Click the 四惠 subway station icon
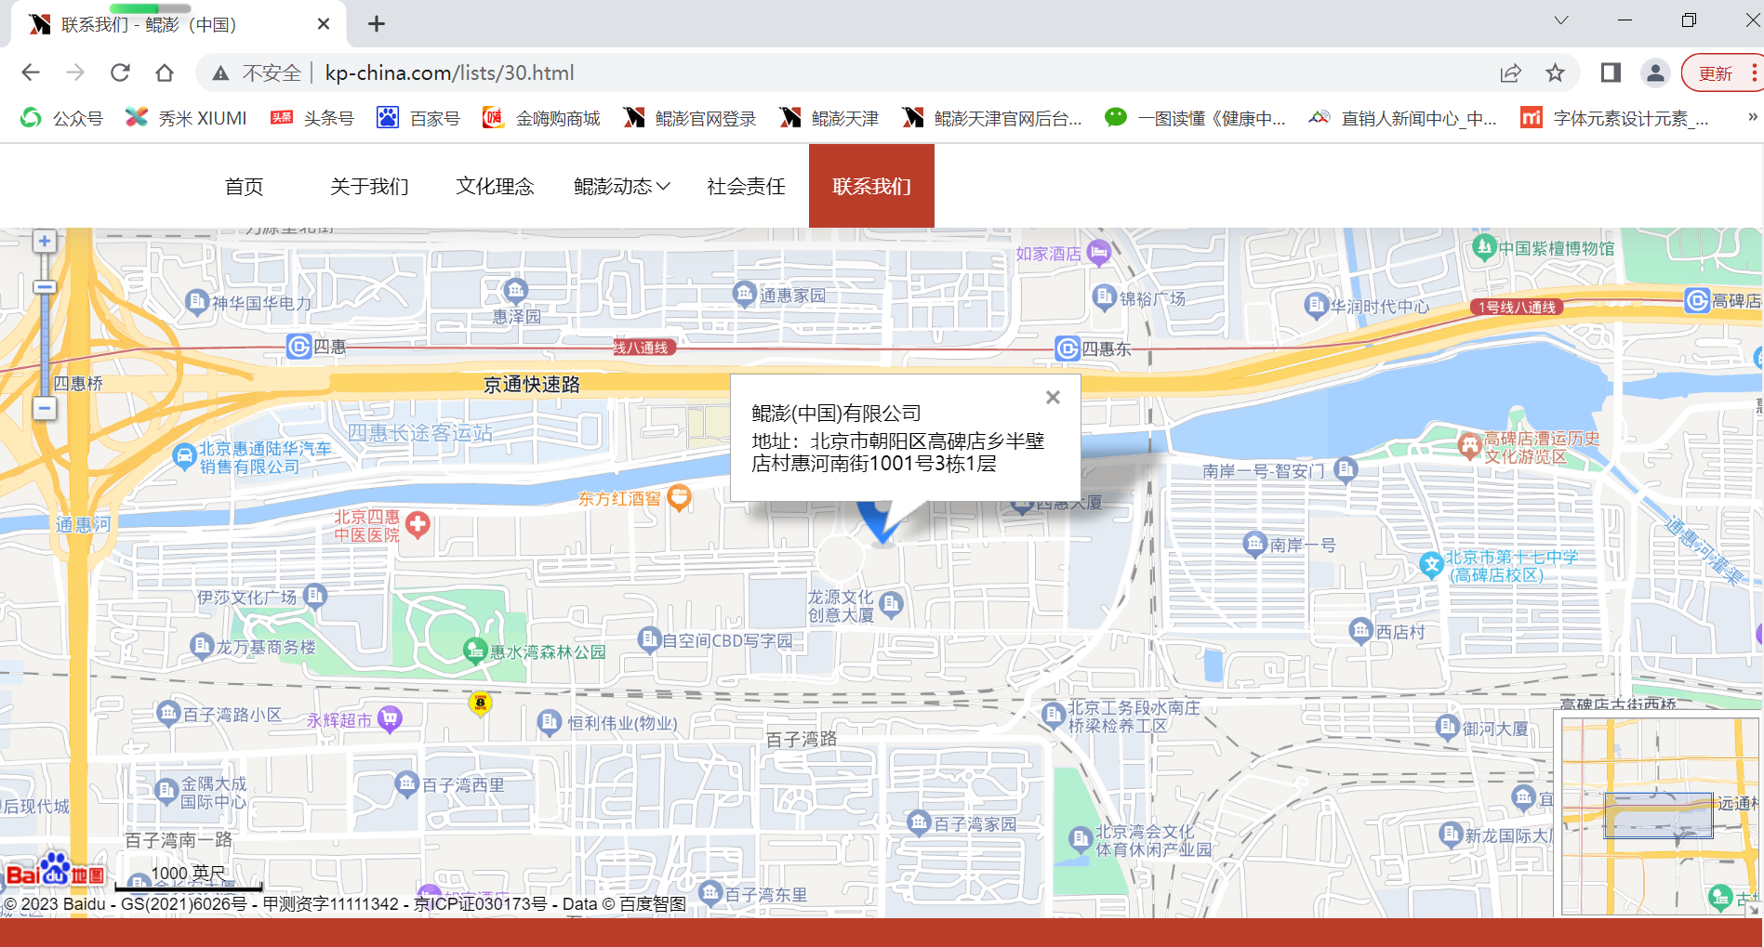This screenshot has width=1764, height=947. [x=298, y=347]
